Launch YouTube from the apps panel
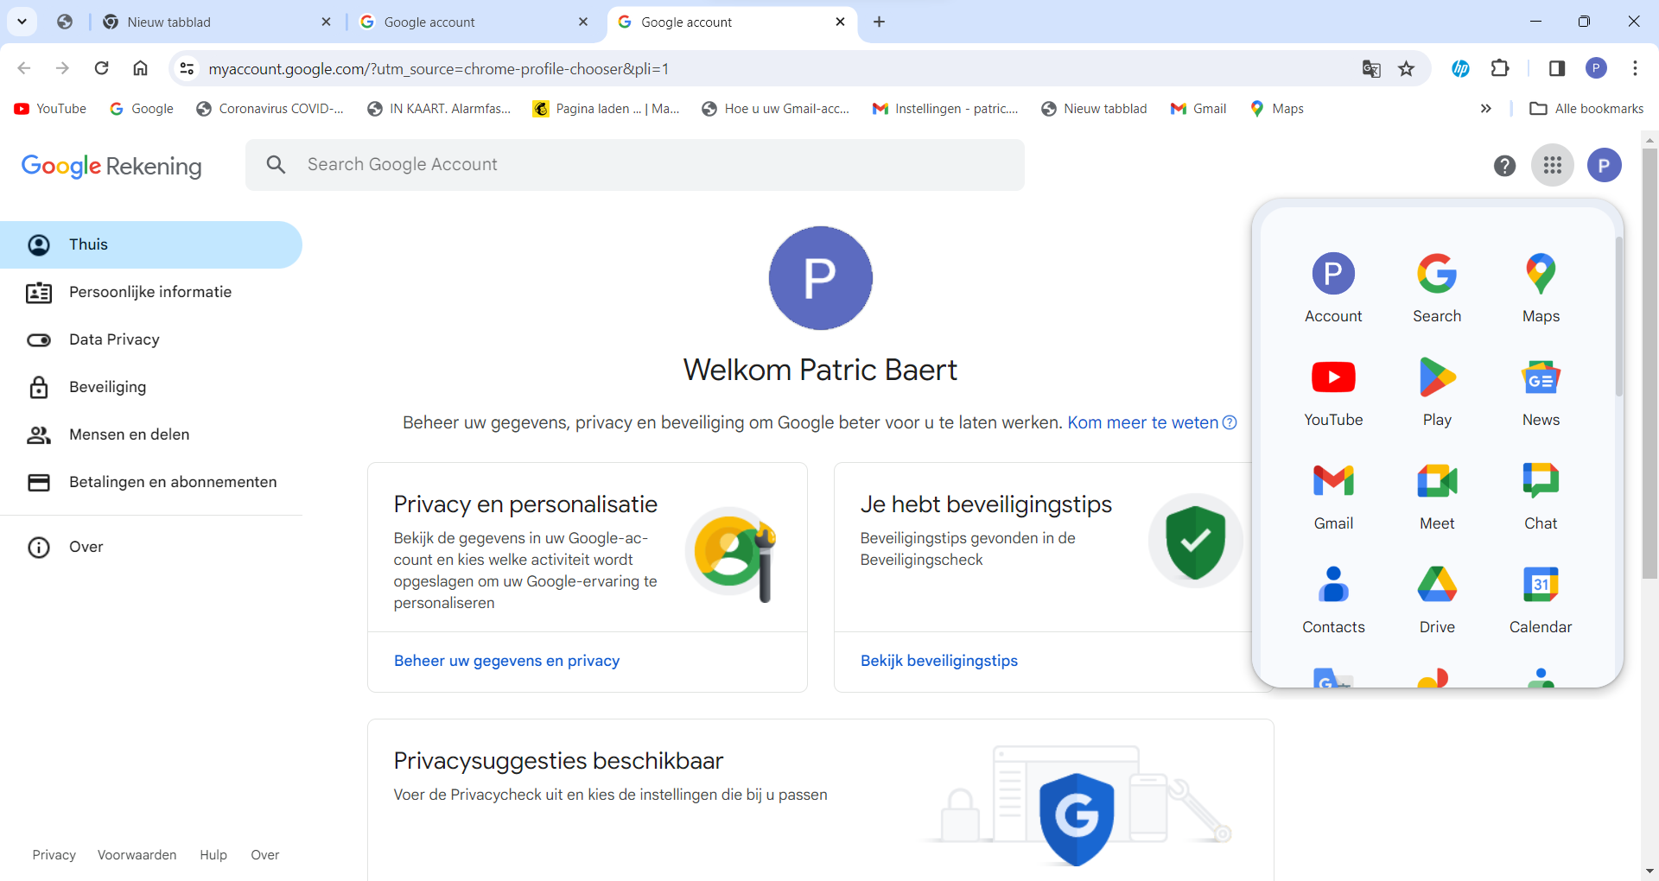The height and width of the screenshot is (881, 1659). coord(1333,392)
